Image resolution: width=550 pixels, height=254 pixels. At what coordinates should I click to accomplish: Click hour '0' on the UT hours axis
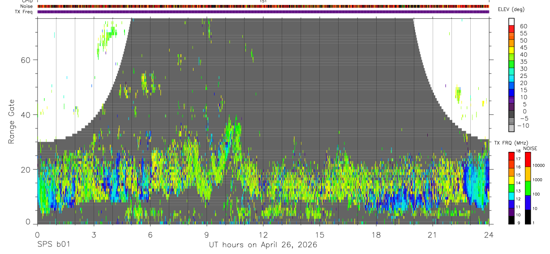point(37,235)
